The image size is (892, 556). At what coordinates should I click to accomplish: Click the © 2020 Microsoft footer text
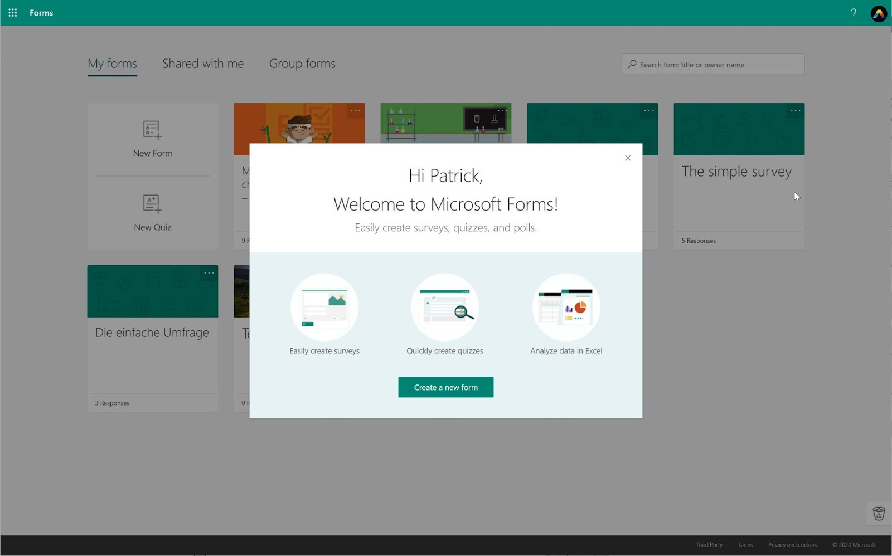click(854, 545)
